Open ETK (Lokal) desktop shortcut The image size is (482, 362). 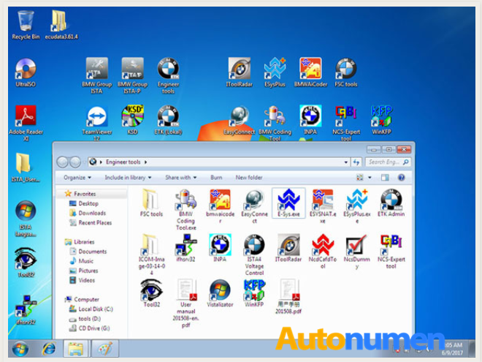pos(168,120)
